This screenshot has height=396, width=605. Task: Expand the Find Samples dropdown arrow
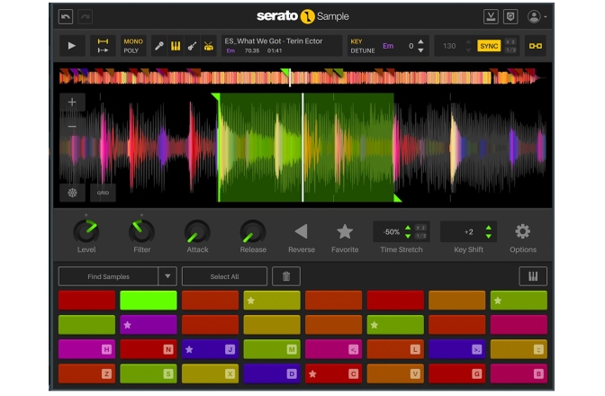tap(167, 276)
